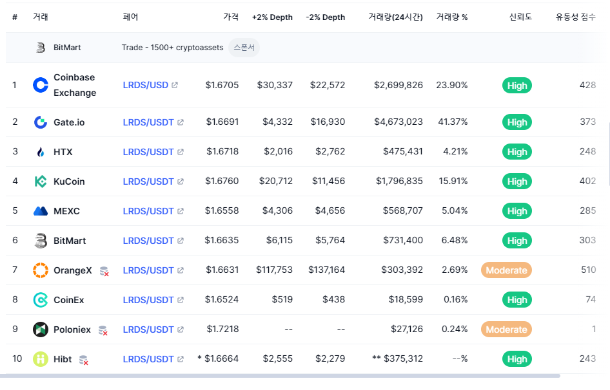Sort by the 페어 column header

[130, 17]
